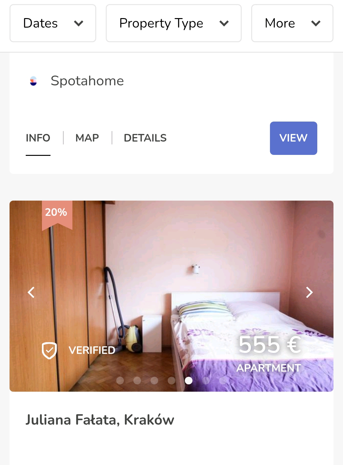Open the More filters dropdown
Screen dimensions: 343x465
(x=292, y=23)
